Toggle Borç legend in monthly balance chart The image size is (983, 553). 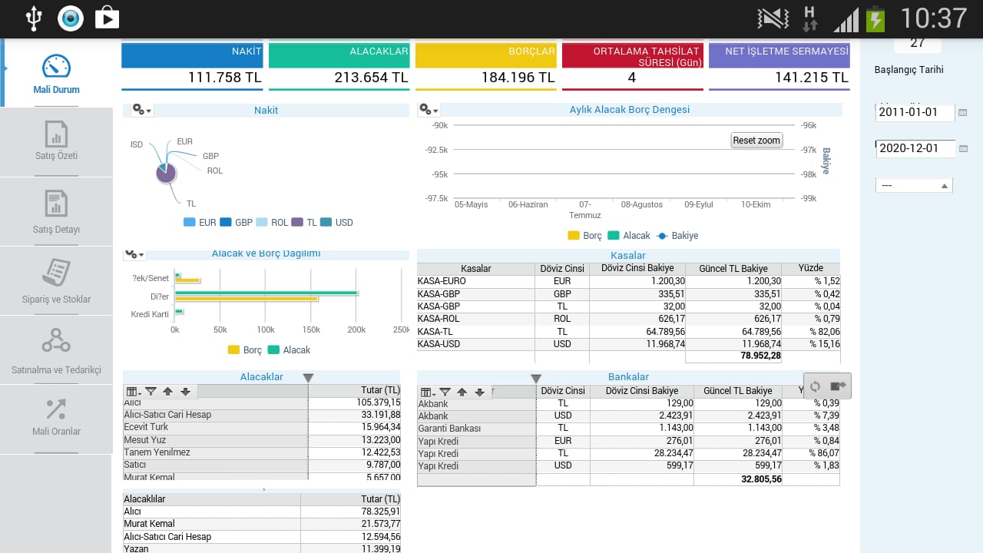coord(585,236)
